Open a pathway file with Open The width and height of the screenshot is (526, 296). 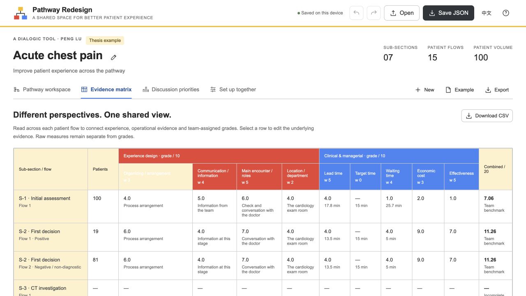401,13
